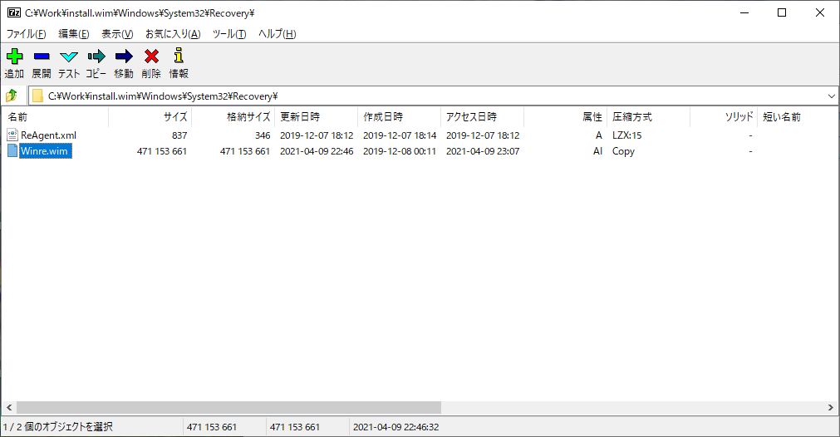Click Winre.wim attribute AI
The height and width of the screenshot is (437, 840).
coord(597,151)
